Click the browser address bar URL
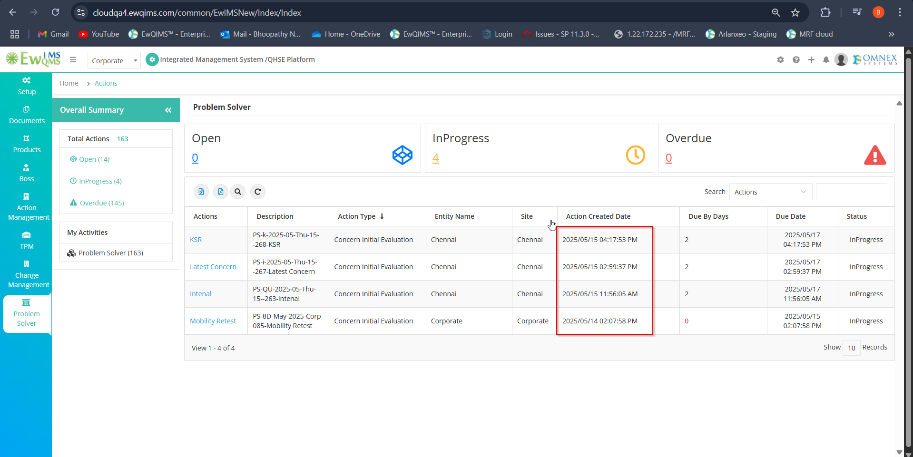 point(197,13)
